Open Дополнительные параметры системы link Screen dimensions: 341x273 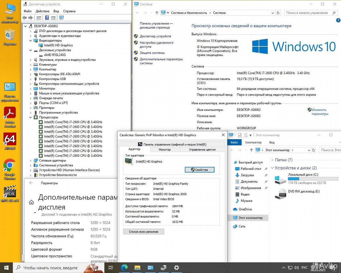161,61
